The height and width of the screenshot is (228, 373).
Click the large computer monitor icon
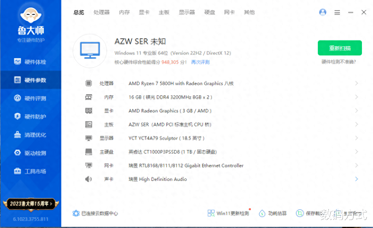(x=90, y=51)
